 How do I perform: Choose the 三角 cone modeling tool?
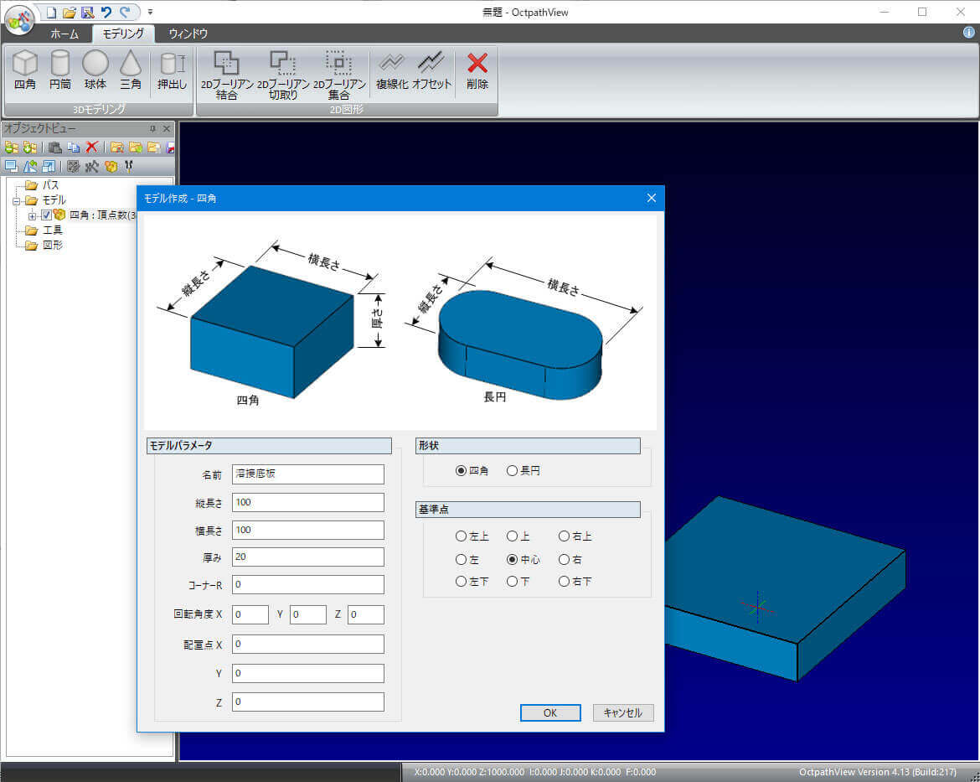tap(131, 70)
